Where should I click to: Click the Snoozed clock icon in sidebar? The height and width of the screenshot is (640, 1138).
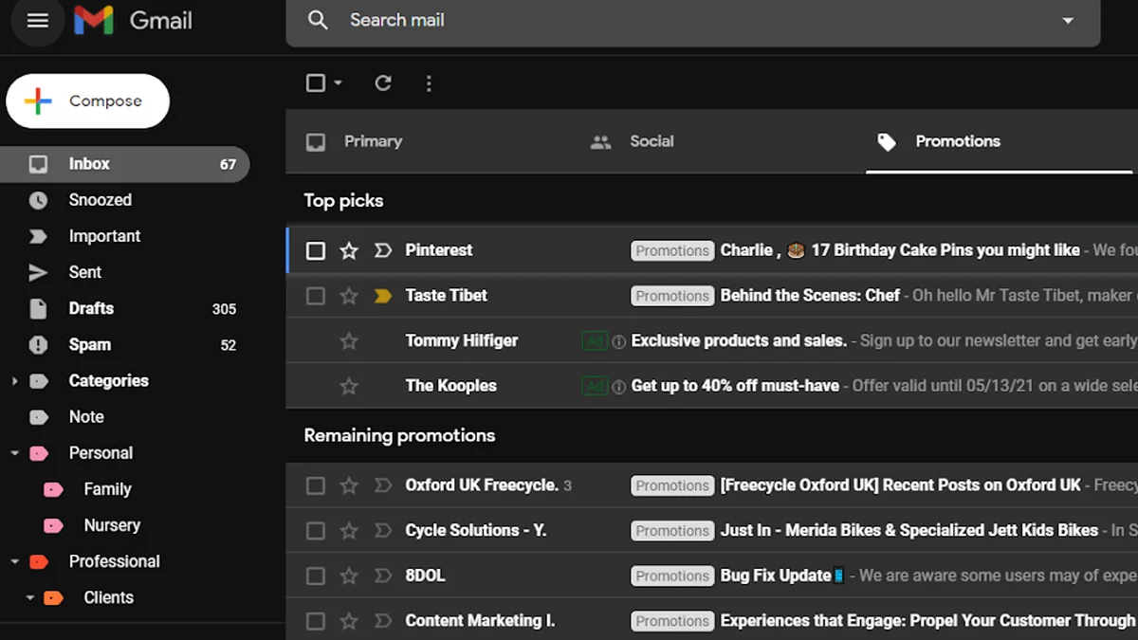point(38,200)
